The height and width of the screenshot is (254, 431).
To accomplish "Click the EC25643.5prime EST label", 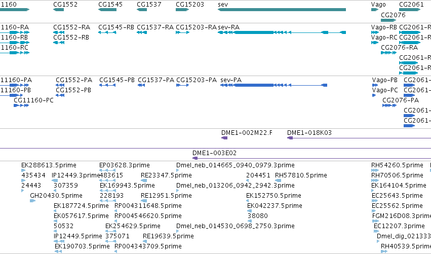I will [397, 196].
